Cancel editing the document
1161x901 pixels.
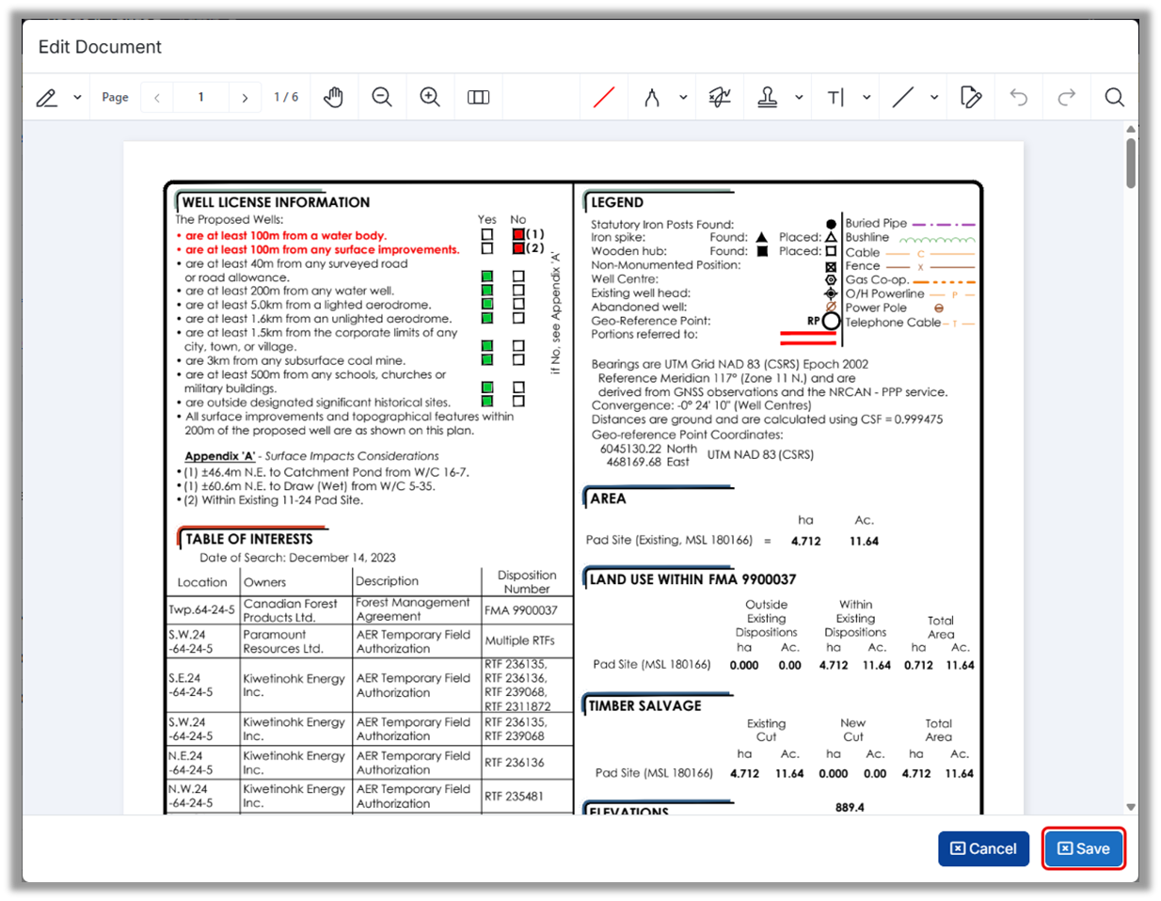coord(983,848)
